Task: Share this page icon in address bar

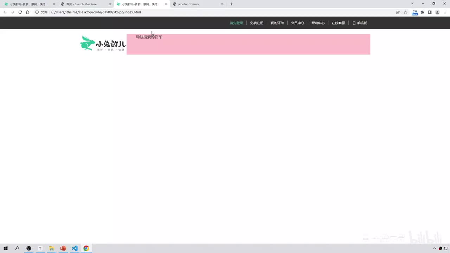Action: (x=398, y=12)
